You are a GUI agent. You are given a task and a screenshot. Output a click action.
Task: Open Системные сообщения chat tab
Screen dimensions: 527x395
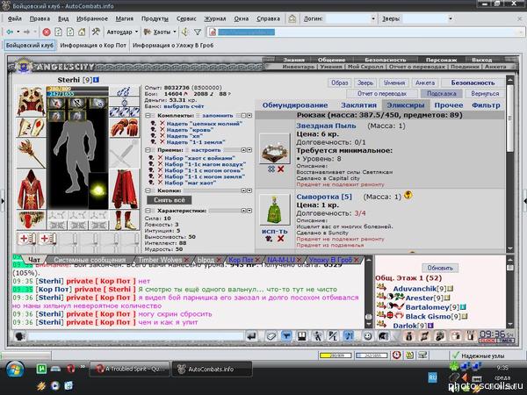[90, 260]
